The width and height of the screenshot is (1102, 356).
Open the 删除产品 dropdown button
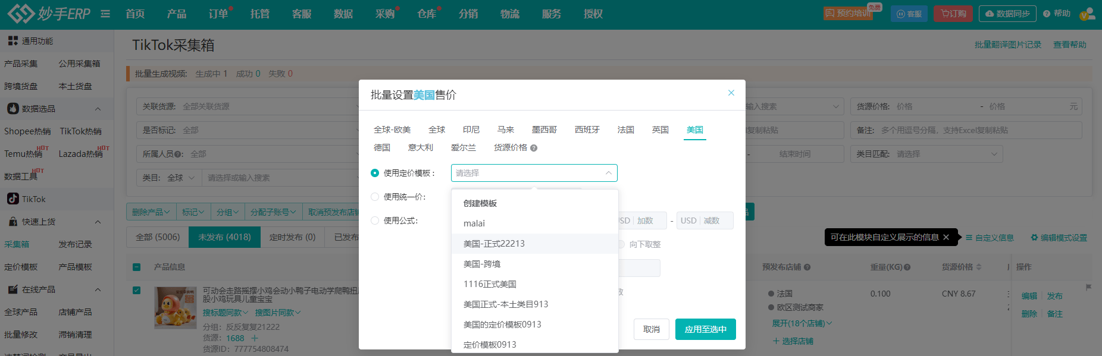[x=151, y=212]
